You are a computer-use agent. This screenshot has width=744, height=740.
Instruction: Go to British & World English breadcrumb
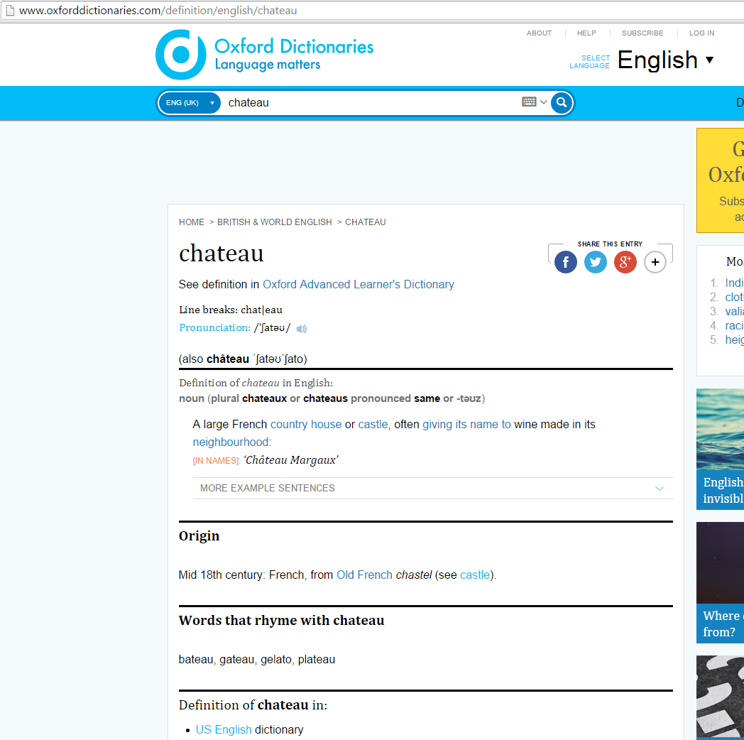pos(275,222)
